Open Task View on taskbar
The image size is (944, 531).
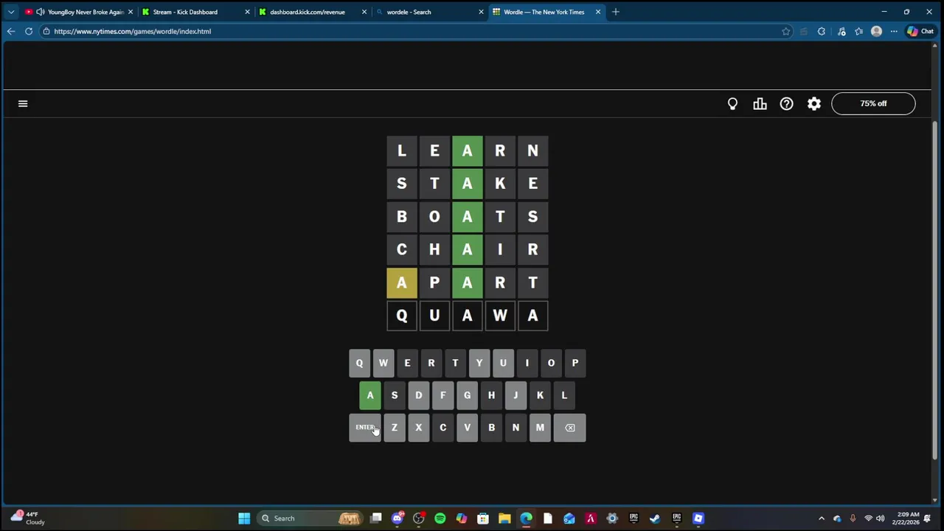(x=376, y=518)
